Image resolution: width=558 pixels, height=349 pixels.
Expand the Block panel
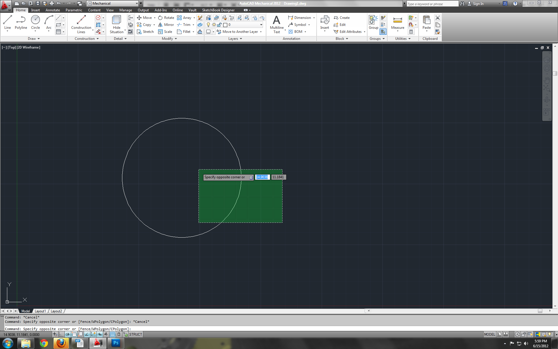click(x=342, y=39)
